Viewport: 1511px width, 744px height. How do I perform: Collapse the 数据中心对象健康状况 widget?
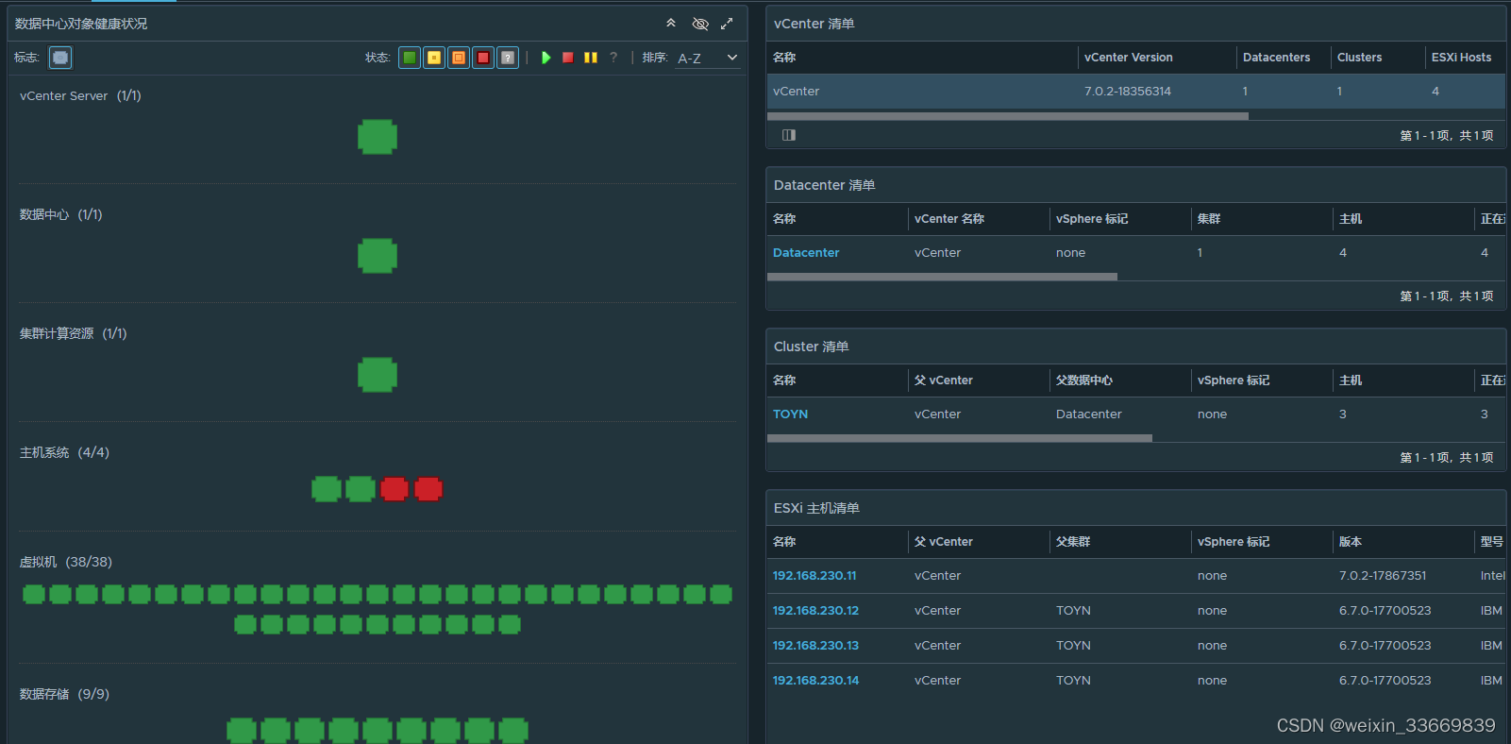point(671,23)
